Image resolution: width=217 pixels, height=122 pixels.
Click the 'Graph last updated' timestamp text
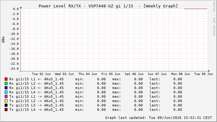[158, 118]
